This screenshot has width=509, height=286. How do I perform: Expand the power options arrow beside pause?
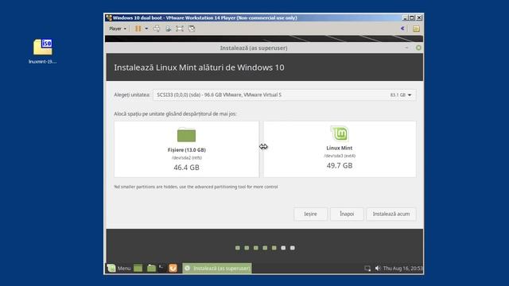tap(146, 29)
